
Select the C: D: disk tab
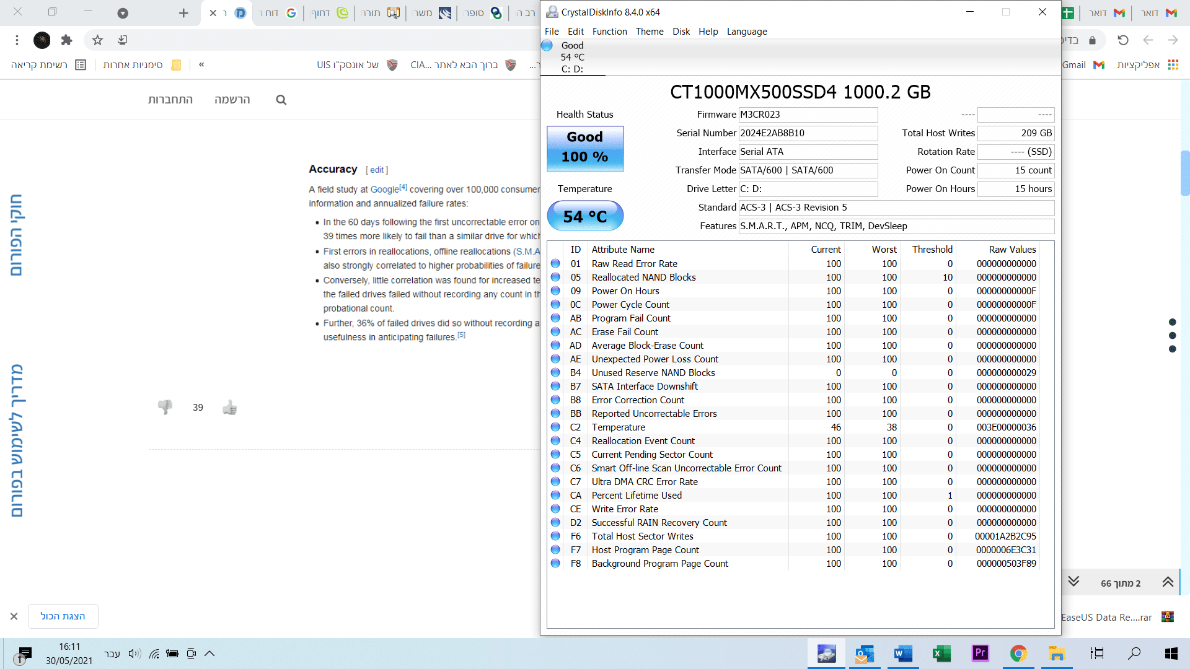pos(572,57)
